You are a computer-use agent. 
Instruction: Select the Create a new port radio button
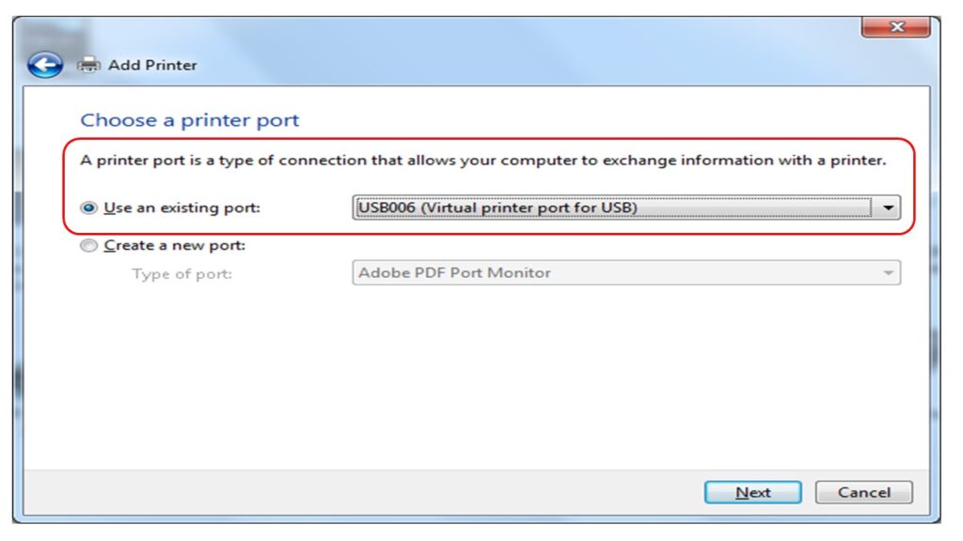pyautogui.click(x=88, y=246)
